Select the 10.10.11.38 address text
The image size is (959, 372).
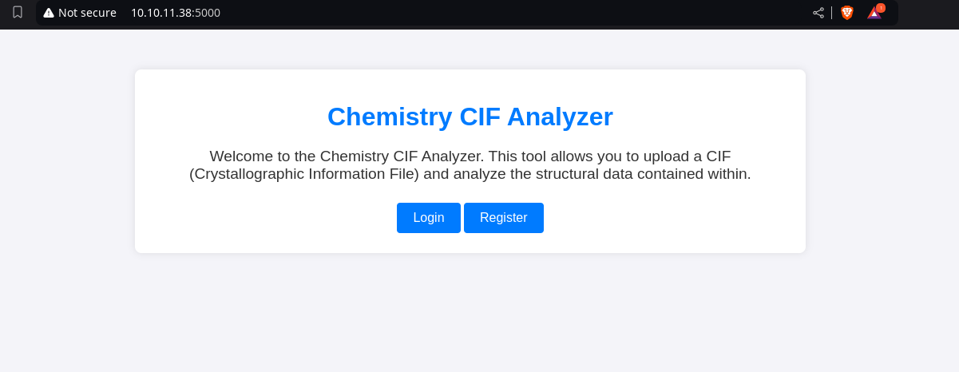[x=162, y=13]
